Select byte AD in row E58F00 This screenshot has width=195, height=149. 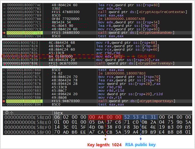(66, 132)
